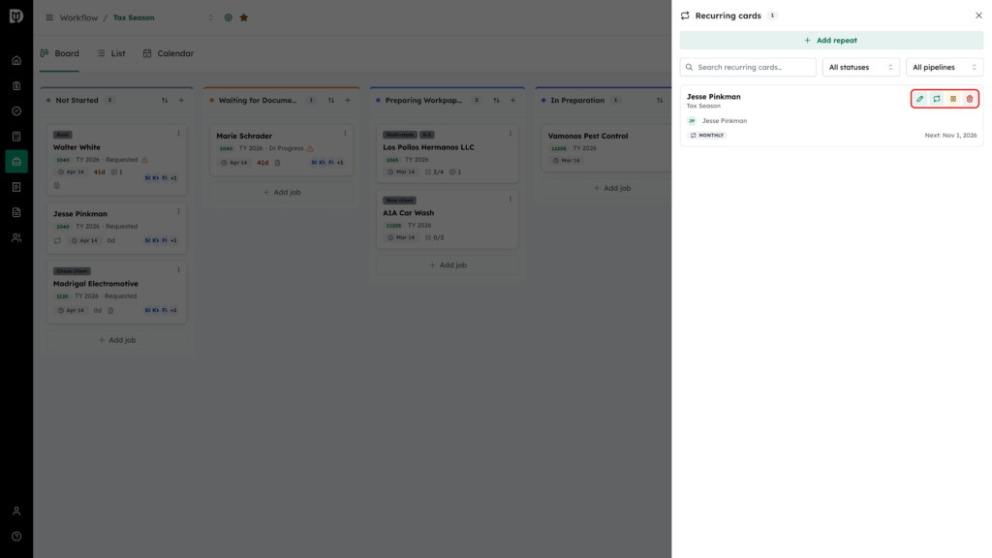Click plus in Preparing Workpapers column header

click(x=512, y=100)
